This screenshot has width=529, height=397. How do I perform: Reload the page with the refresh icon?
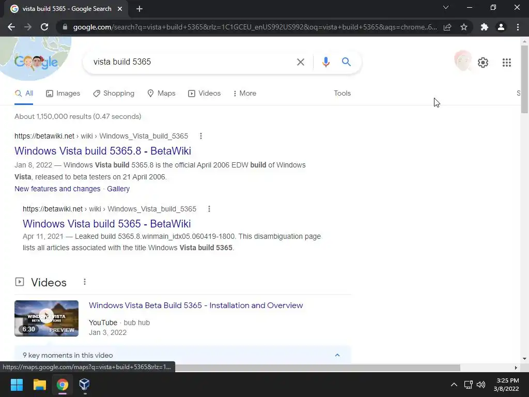(x=44, y=27)
